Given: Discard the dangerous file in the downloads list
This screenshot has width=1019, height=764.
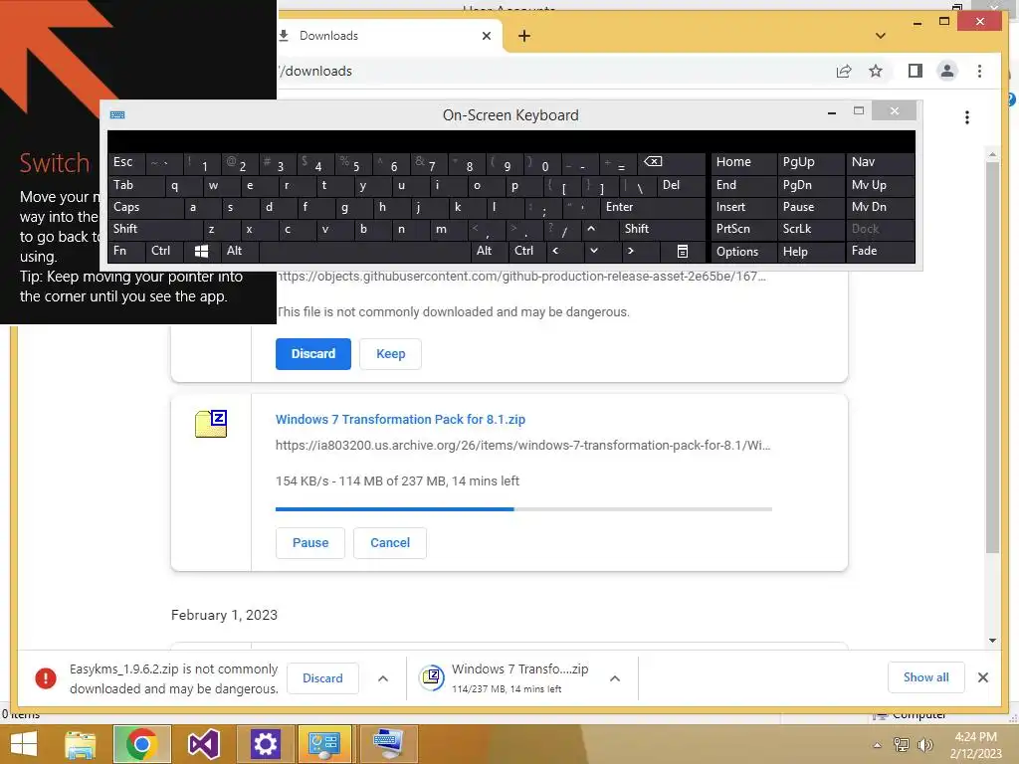Looking at the screenshot, I should tap(313, 354).
